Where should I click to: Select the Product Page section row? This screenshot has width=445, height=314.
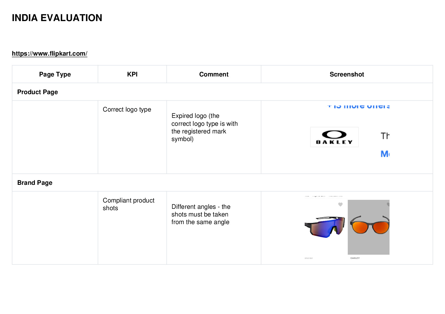click(x=222, y=92)
